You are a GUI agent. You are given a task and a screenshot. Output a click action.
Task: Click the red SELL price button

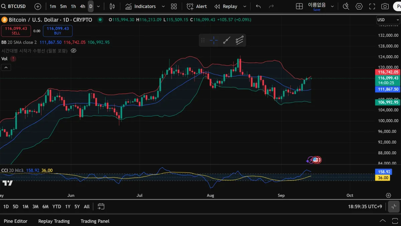tap(16, 31)
